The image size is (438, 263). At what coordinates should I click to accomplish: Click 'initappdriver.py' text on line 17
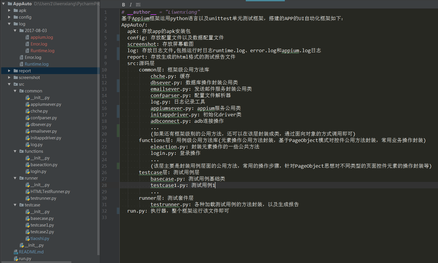174,115
